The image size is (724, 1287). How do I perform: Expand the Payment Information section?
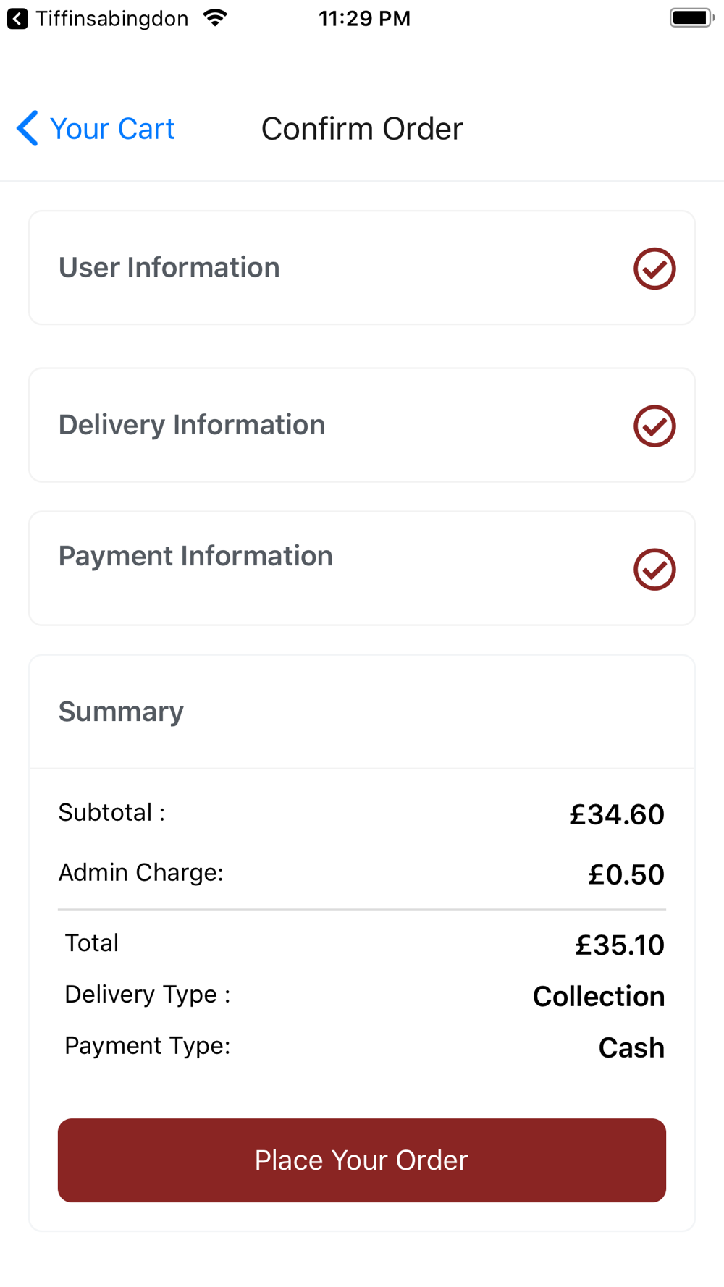click(x=362, y=568)
